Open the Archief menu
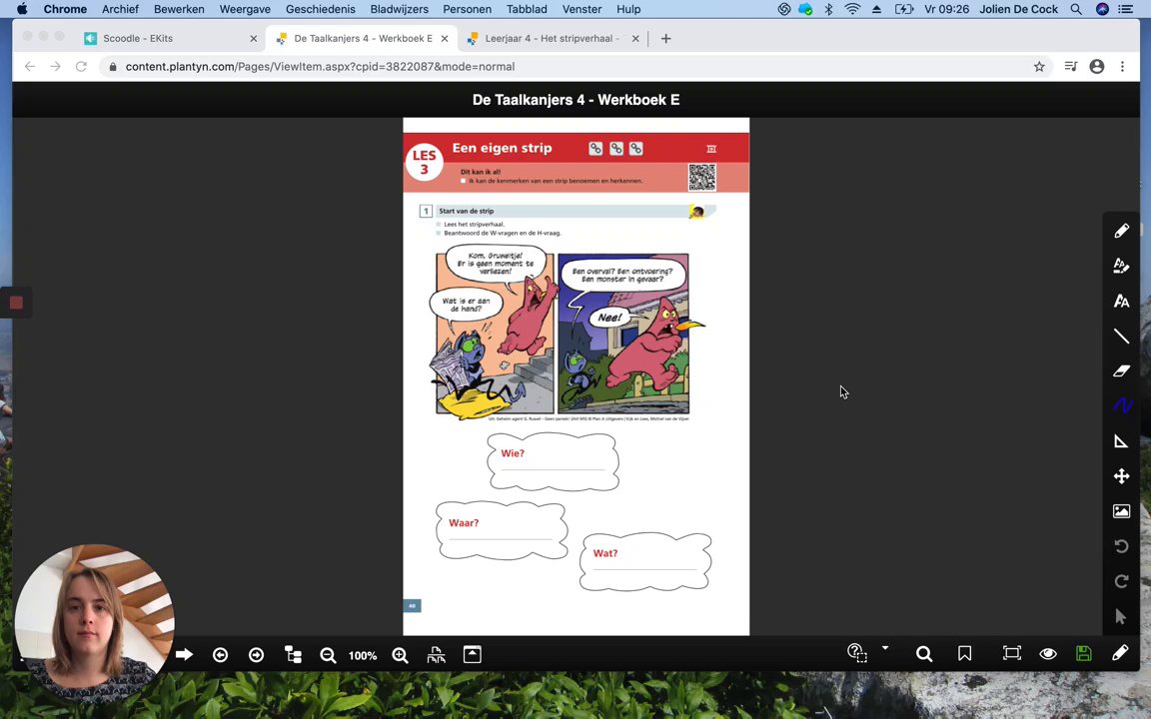Screen dimensions: 1151x719 coord(120,9)
